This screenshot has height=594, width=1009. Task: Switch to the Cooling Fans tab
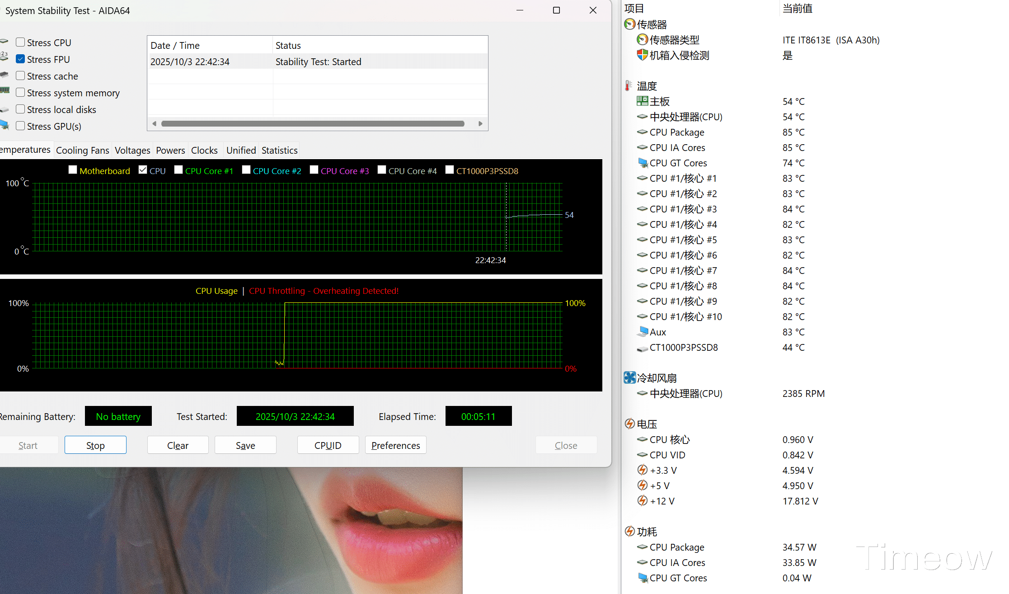click(x=82, y=150)
